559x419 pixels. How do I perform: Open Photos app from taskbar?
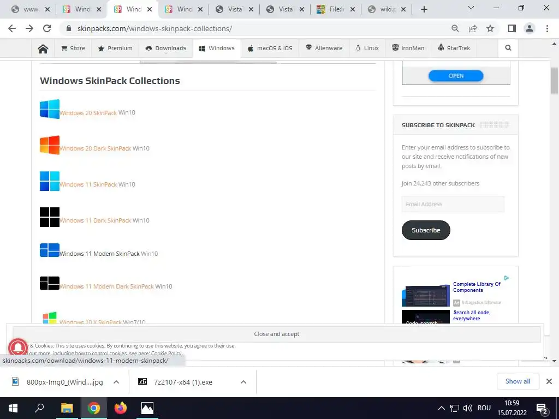coord(147,408)
